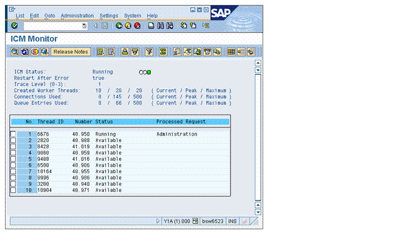Tick the checkbox for thread 9060
Viewport: 399px width, 252px height.
13,153
